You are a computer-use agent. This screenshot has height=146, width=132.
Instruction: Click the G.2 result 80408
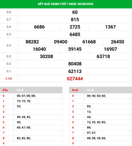75,64
